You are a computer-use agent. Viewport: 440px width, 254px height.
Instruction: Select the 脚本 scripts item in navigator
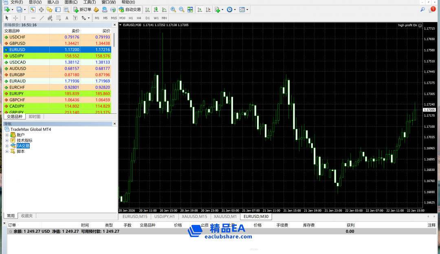point(20,151)
